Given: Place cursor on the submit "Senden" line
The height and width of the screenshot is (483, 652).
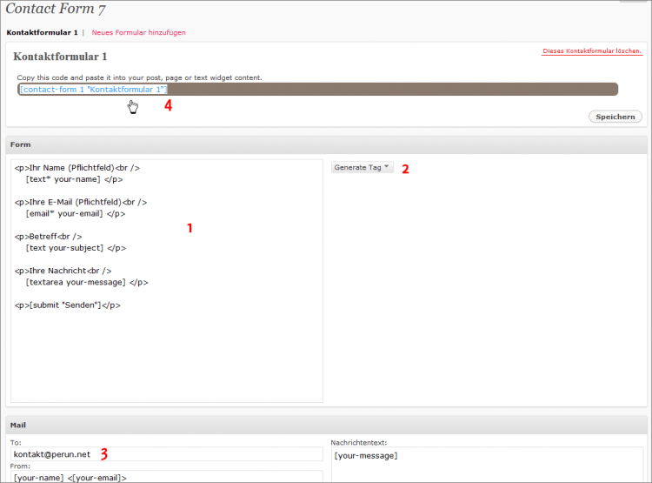Looking at the screenshot, I should 68,305.
